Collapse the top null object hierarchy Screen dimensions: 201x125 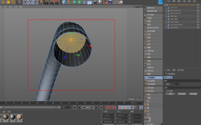(x=165, y=5)
